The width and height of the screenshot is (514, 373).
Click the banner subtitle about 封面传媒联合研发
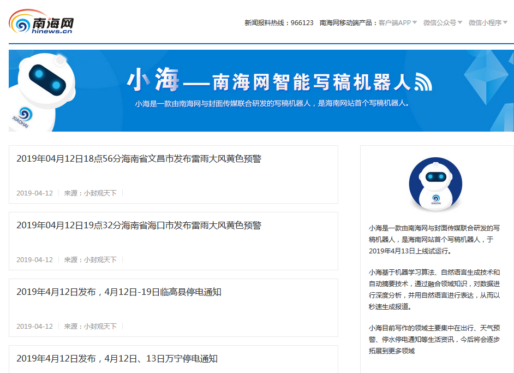(272, 104)
